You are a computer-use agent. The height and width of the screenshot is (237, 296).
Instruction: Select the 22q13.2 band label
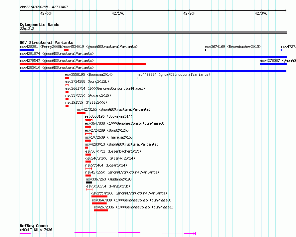(27, 29)
